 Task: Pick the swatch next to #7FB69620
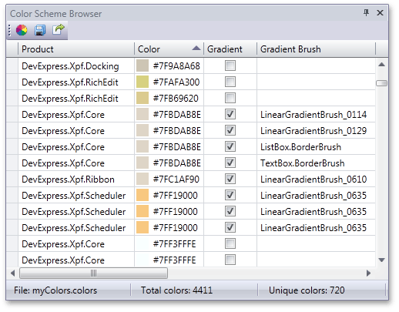point(142,98)
